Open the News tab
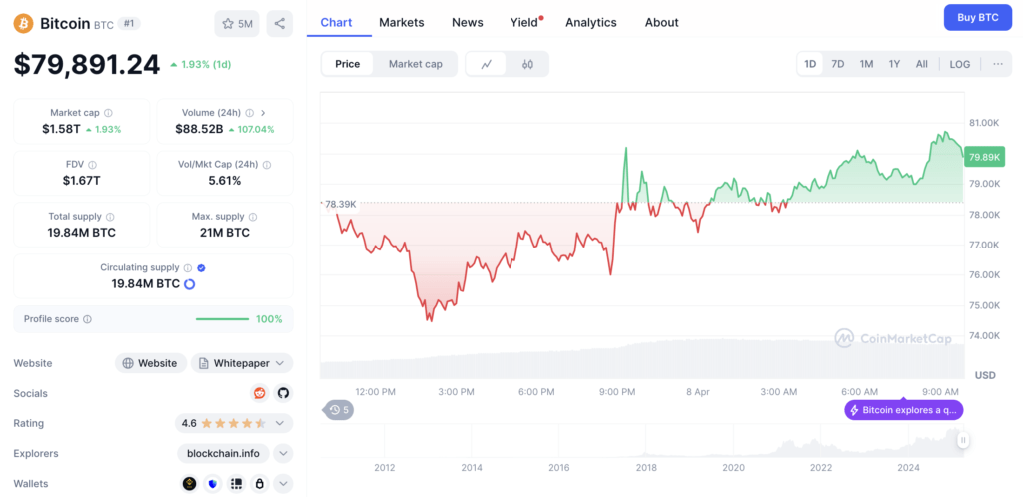Image resolution: width=1023 pixels, height=497 pixels. [x=468, y=22]
